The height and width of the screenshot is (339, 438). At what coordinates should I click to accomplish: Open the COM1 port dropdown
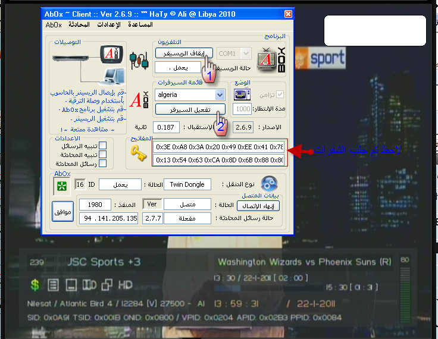[246, 54]
